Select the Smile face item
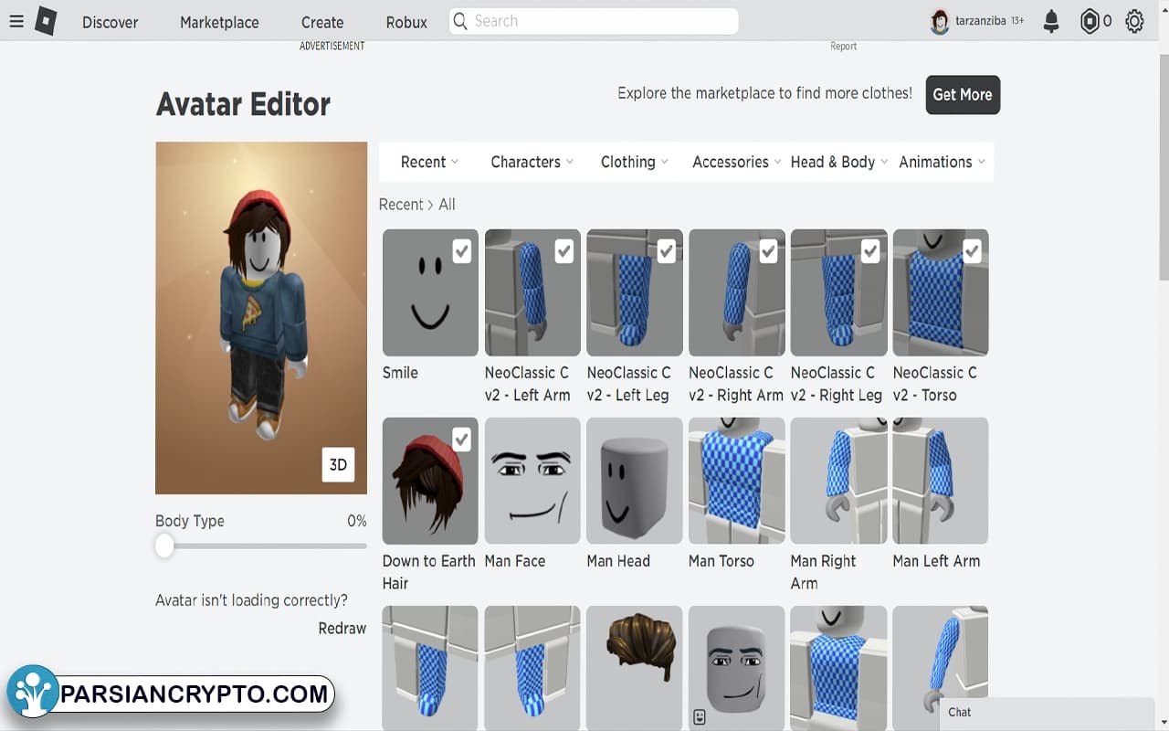The height and width of the screenshot is (731, 1169). [x=430, y=292]
